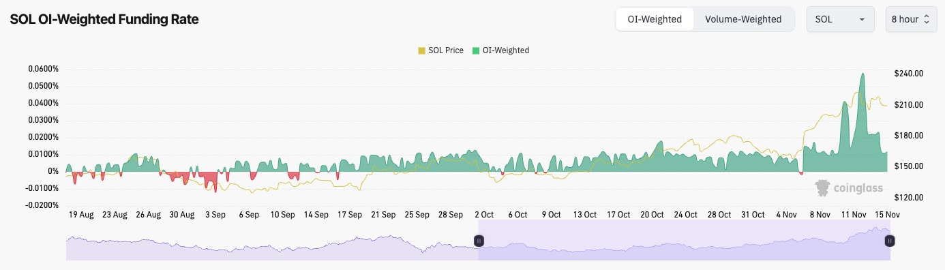This screenshot has width=945, height=270.
Task: Switch to the OI-Weighted tab
Action: tap(655, 19)
